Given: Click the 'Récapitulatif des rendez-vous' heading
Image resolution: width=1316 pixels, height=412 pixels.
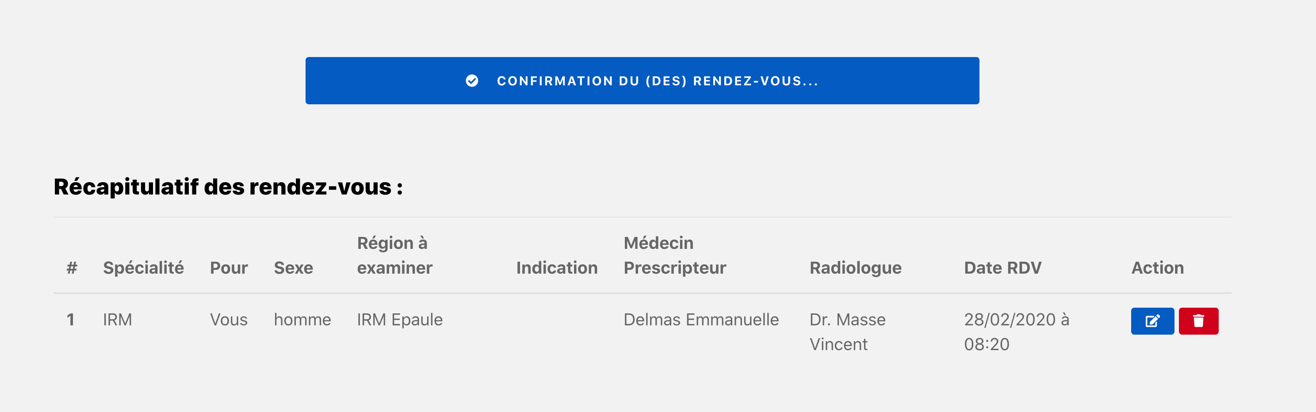Looking at the screenshot, I should [x=228, y=187].
